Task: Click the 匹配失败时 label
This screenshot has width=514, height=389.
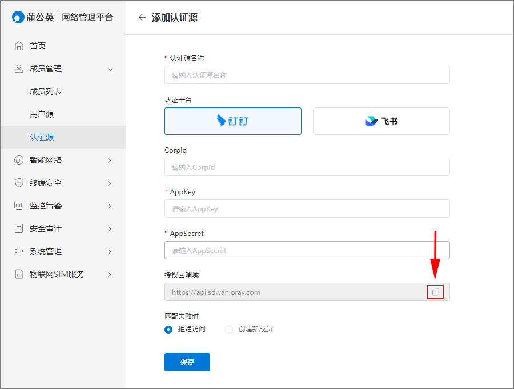Action: pos(182,316)
